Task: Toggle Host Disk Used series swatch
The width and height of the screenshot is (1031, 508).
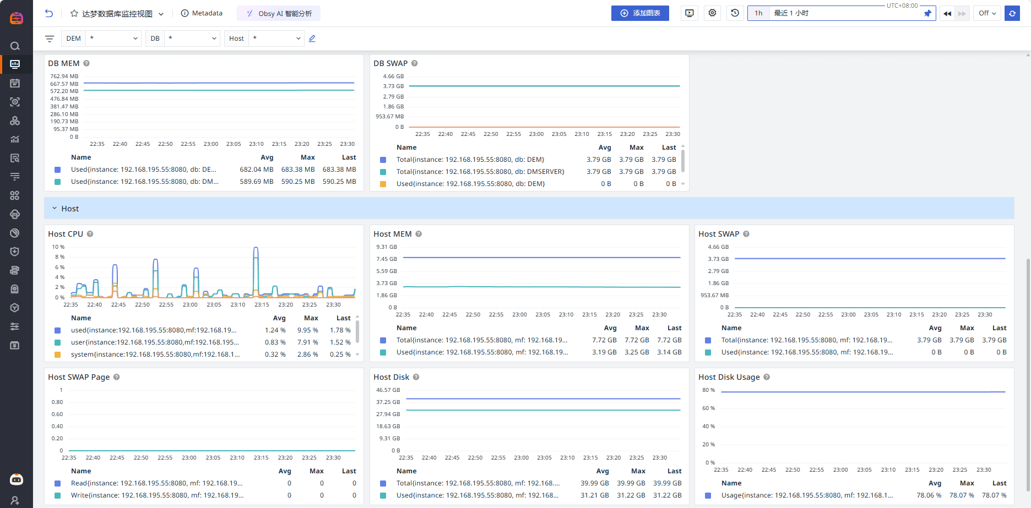Action: 383,495
